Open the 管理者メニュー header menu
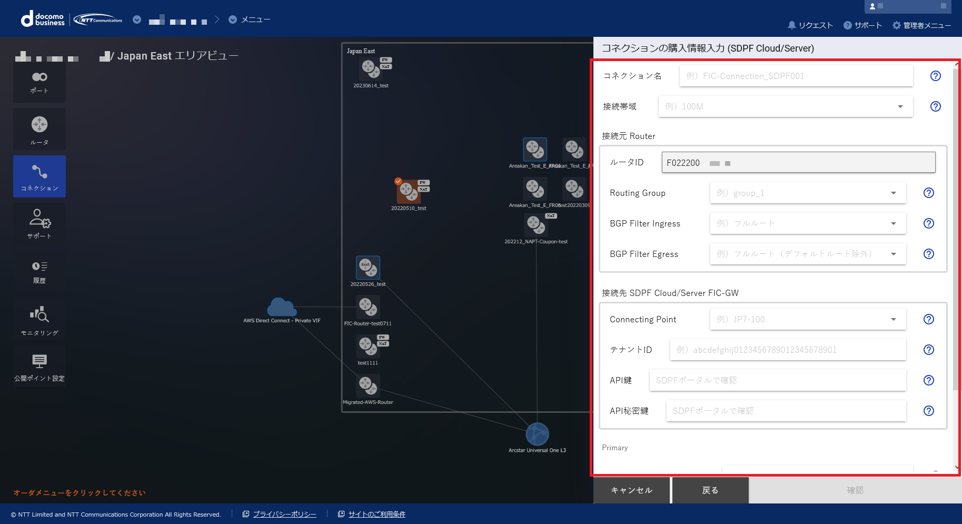 coord(921,25)
